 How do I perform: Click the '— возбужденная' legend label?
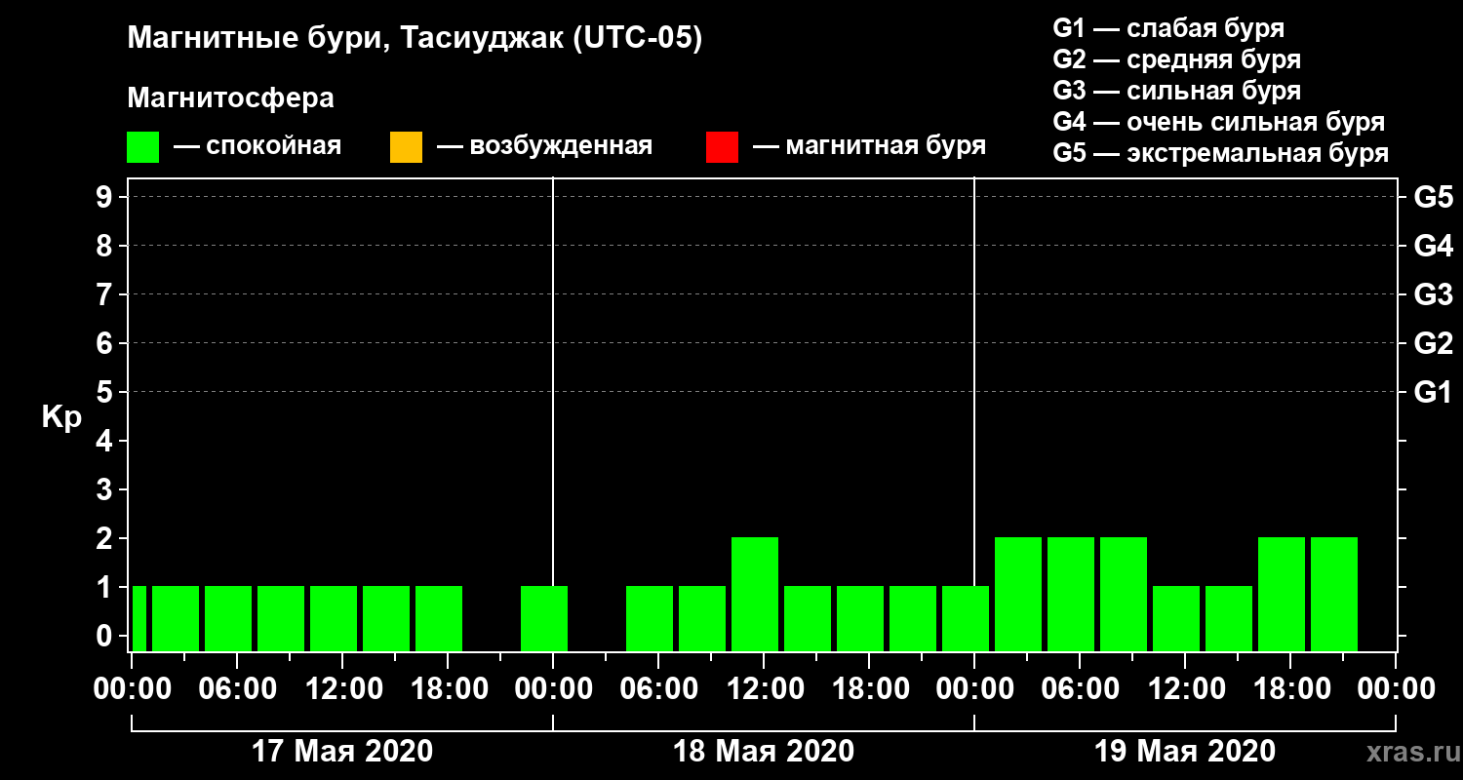pos(544,146)
